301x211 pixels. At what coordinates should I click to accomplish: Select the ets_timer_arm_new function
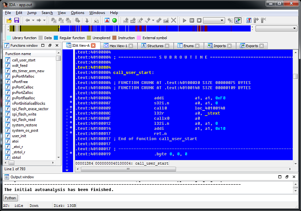[28, 71]
